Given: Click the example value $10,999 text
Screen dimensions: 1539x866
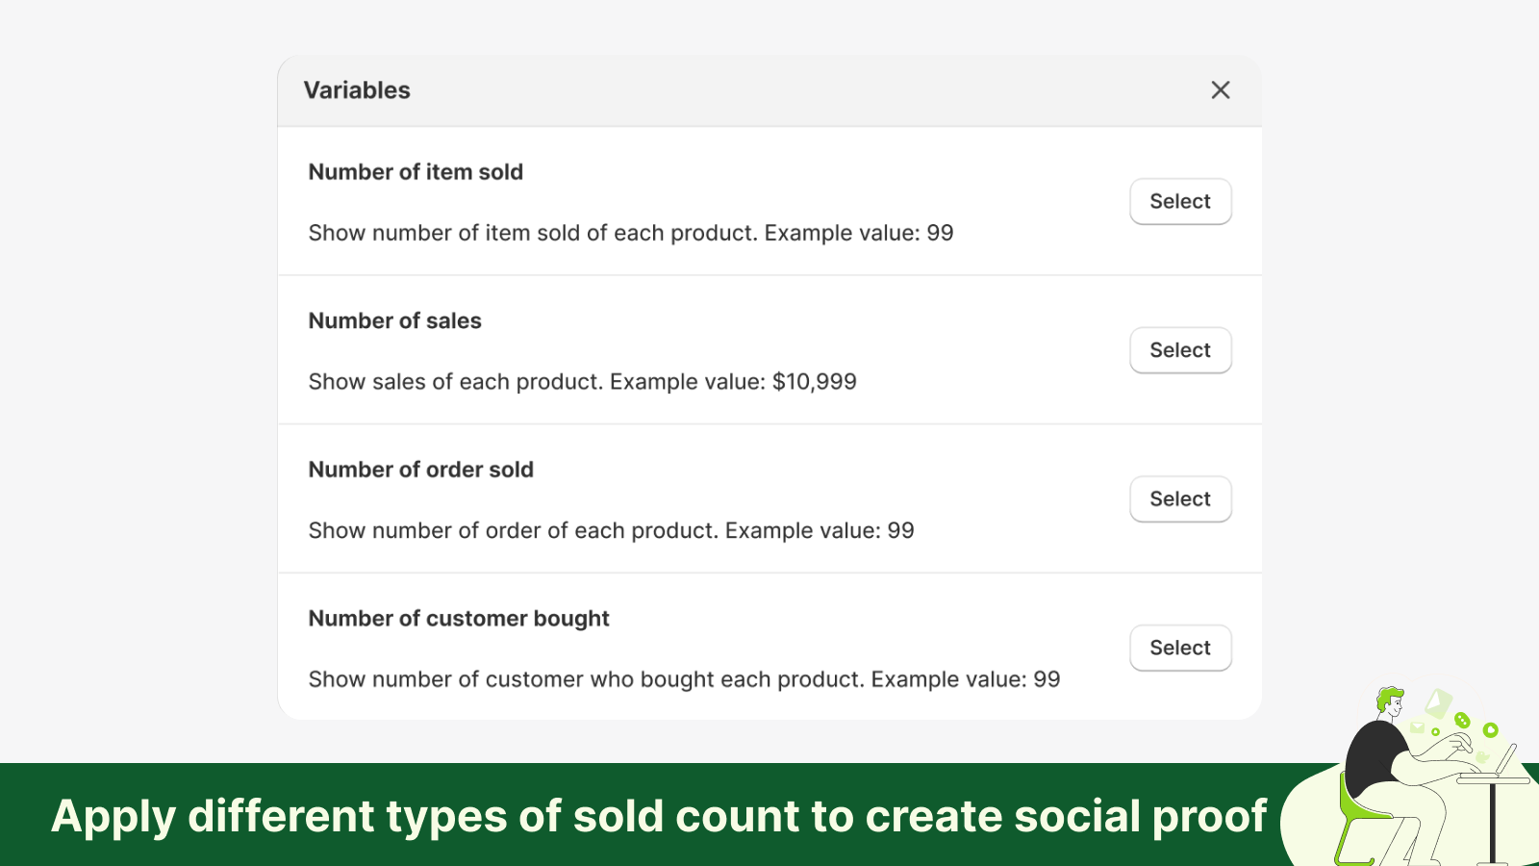Looking at the screenshot, I should 812,381.
